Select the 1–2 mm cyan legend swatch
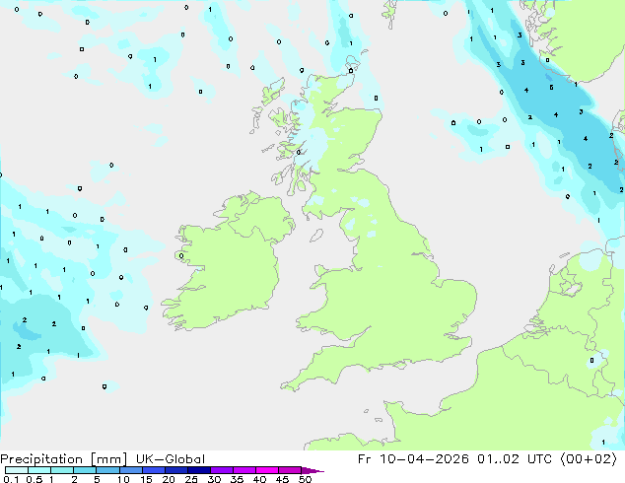The width and height of the screenshot is (625, 483). pos(62,470)
